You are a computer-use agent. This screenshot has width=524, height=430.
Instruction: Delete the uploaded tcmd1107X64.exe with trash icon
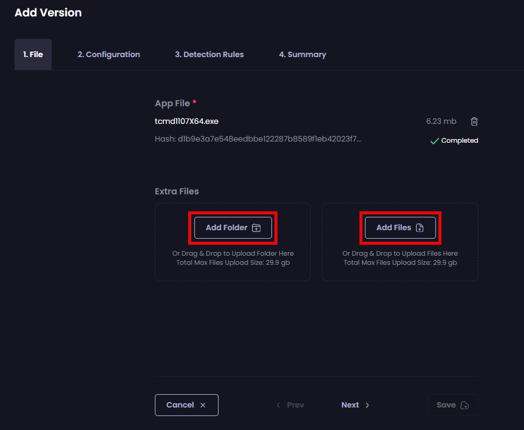474,121
